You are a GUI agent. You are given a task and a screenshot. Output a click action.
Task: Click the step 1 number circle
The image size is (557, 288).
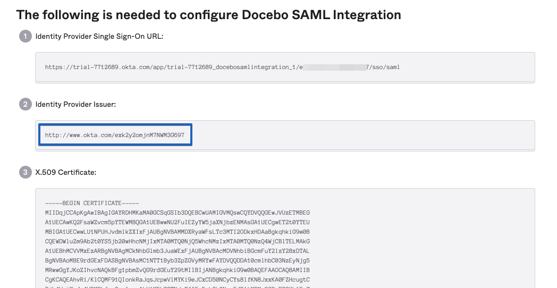[25, 36]
